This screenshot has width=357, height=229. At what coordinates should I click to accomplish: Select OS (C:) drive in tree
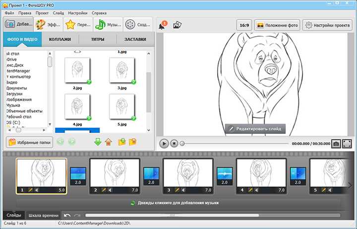point(13,122)
